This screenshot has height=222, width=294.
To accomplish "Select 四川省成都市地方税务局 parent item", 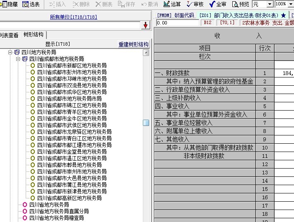I will tap(57, 59).
